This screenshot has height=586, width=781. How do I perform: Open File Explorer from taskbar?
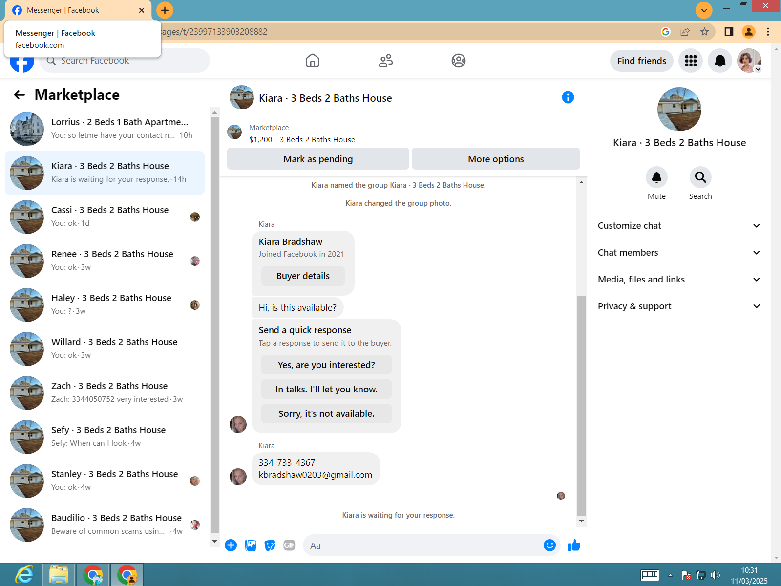[58, 575]
